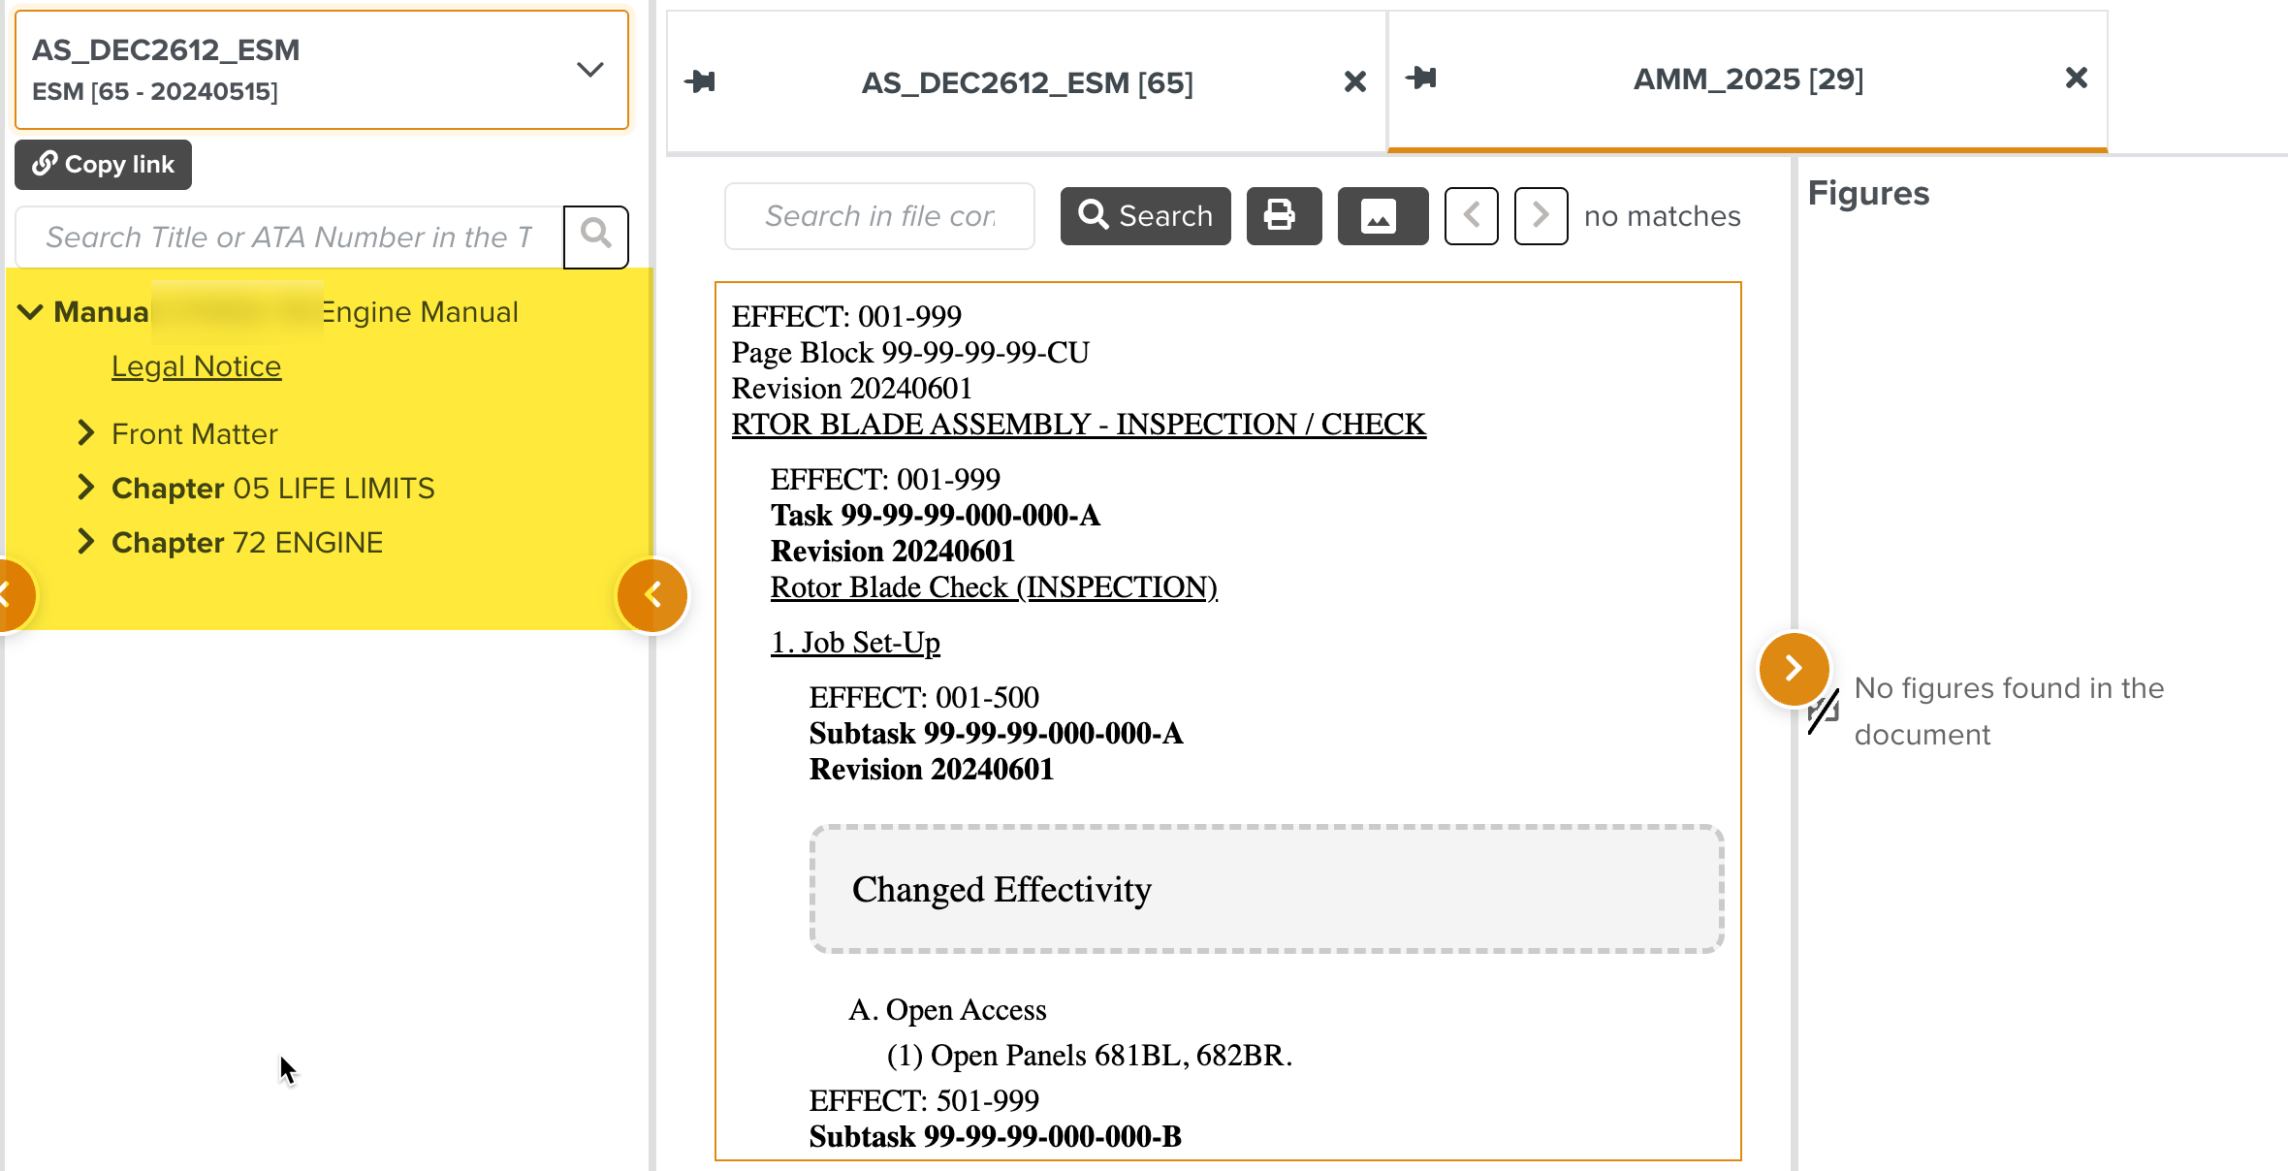Expand Chapter 72 ENGINE node
Image resolution: width=2288 pixels, height=1171 pixels.
tap(86, 542)
